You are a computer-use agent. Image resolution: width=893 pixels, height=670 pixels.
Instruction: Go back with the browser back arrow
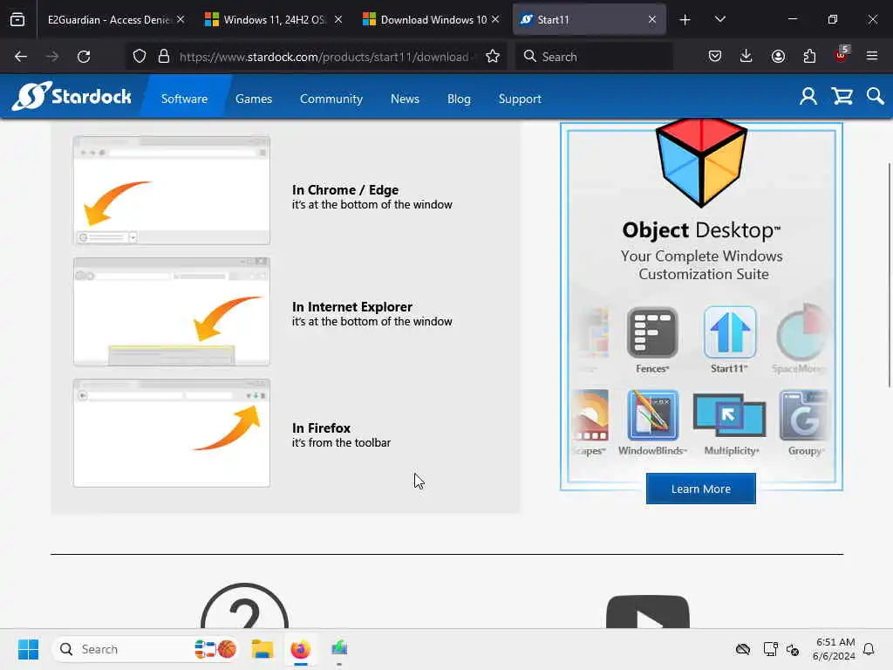coord(21,57)
